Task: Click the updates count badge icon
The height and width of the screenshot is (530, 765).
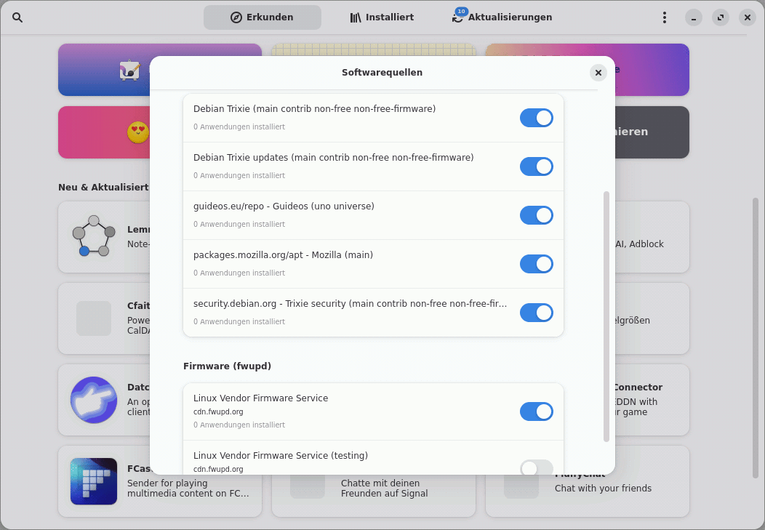Action: tap(461, 11)
